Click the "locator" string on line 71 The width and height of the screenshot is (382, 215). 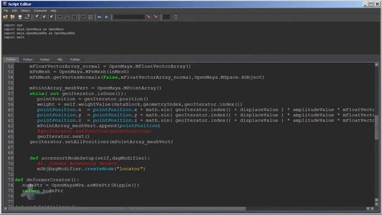point(130,169)
